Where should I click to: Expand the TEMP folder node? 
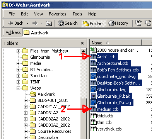pyautogui.click(x=18, y=82)
